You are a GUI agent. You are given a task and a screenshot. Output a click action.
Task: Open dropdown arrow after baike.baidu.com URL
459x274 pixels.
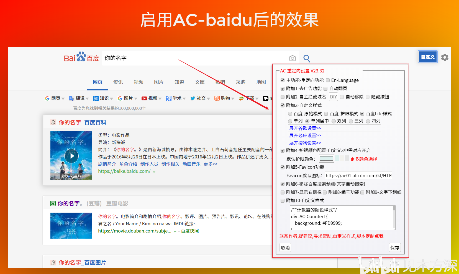click(x=154, y=172)
